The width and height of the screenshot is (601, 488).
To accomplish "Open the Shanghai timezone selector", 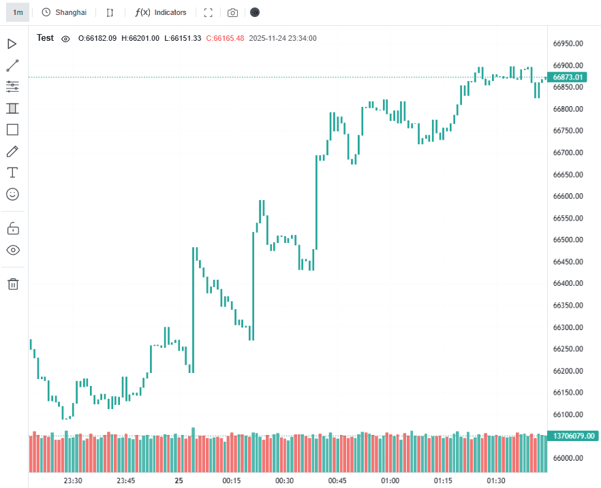I will tap(64, 12).
